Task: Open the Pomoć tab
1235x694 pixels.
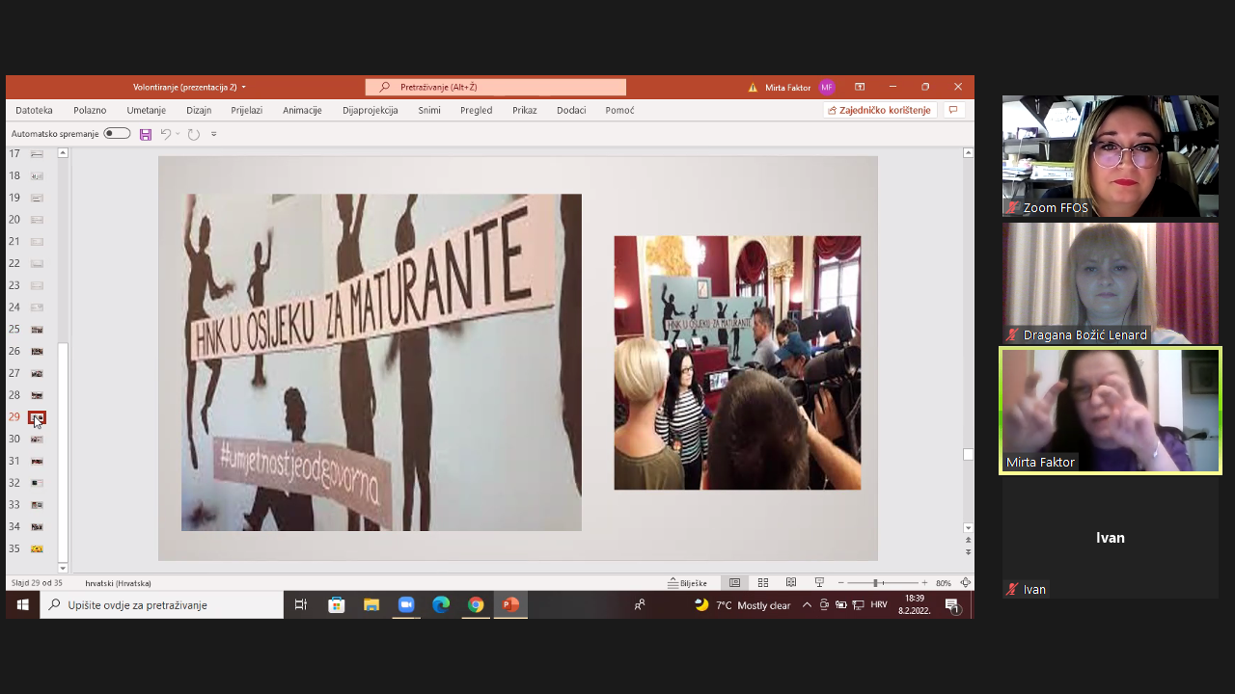Action: coord(620,110)
